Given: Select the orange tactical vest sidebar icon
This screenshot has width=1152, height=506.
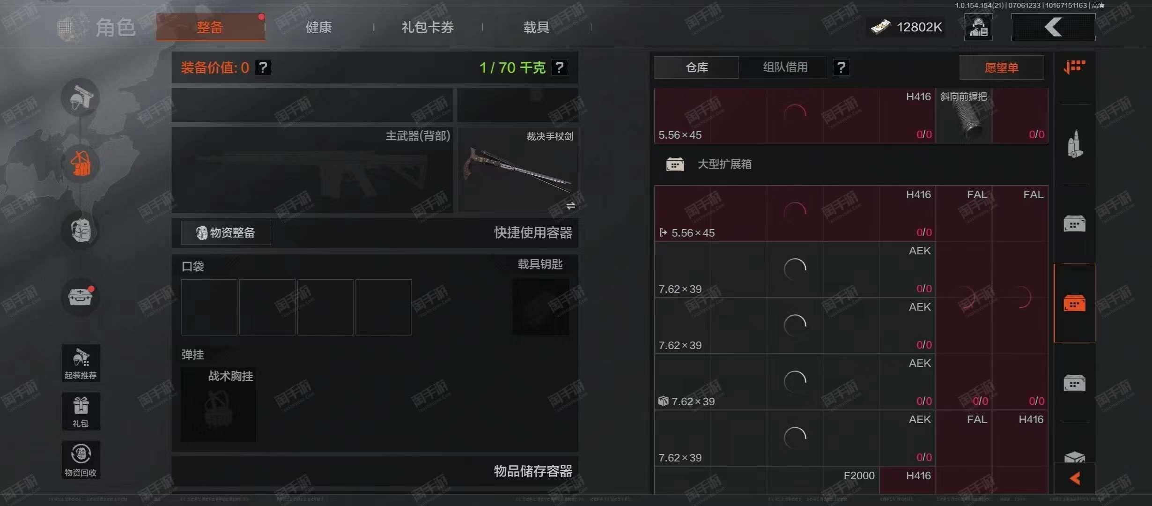Looking at the screenshot, I should (x=81, y=164).
